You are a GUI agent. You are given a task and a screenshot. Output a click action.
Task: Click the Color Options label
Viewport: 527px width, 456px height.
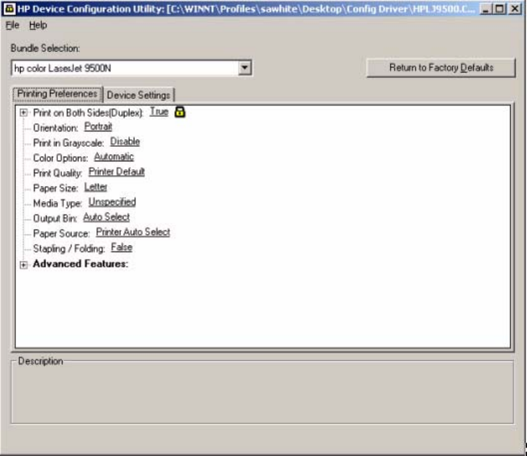point(60,158)
